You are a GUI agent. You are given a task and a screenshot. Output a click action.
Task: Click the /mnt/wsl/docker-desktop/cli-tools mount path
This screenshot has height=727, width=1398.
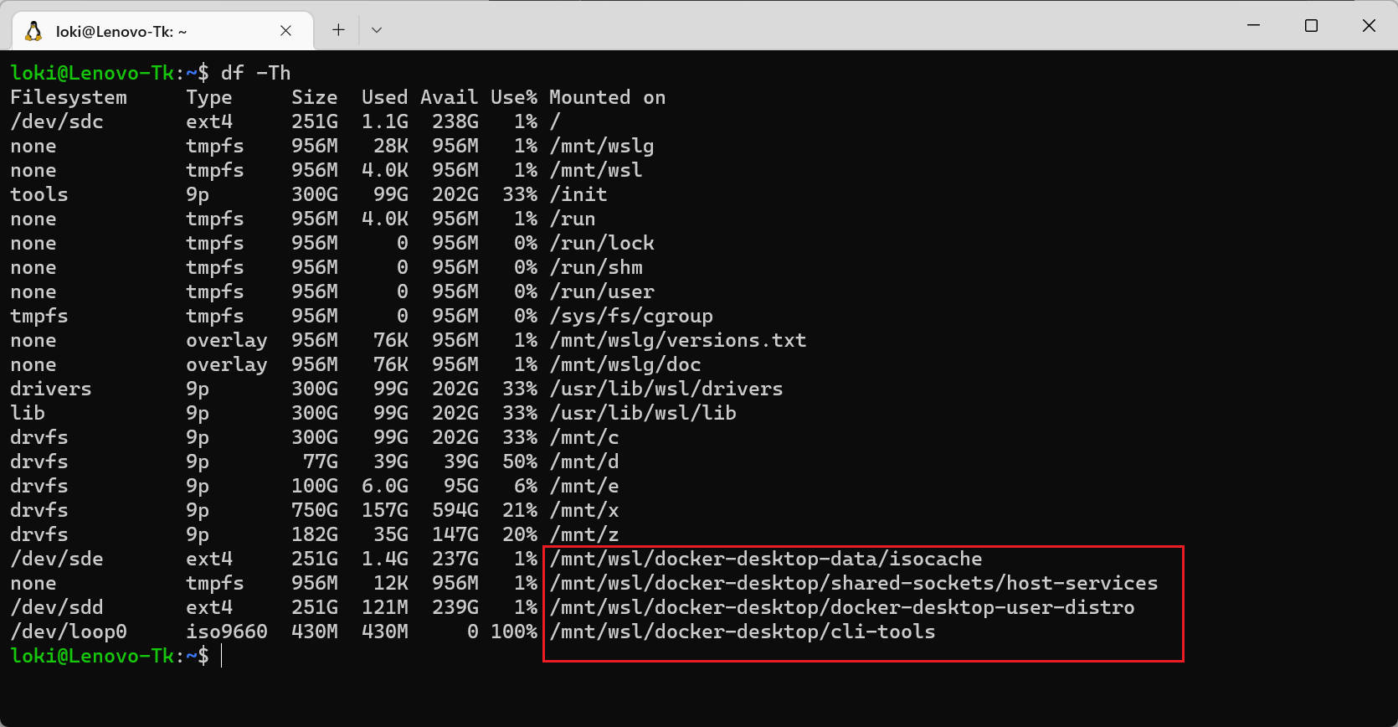pyautogui.click(x=742, y=632)
